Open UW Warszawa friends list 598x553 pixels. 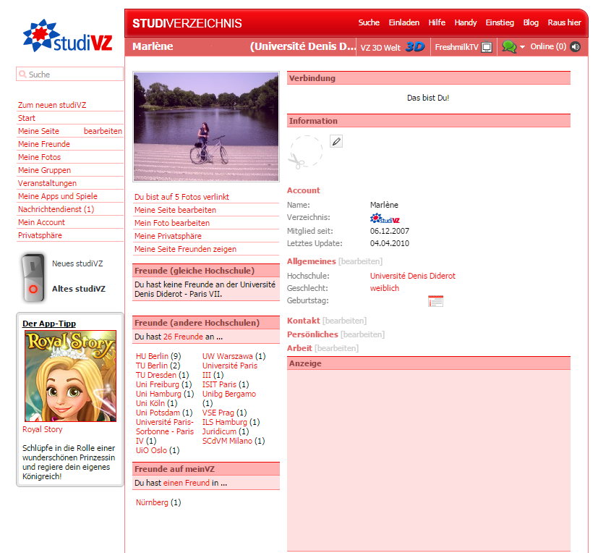click(x=227, y=356)
